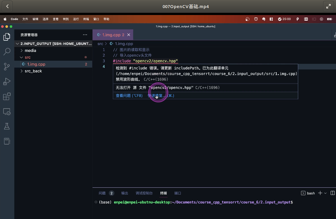Click the Evernote icon in the macOS menu bar

point(263,19)
